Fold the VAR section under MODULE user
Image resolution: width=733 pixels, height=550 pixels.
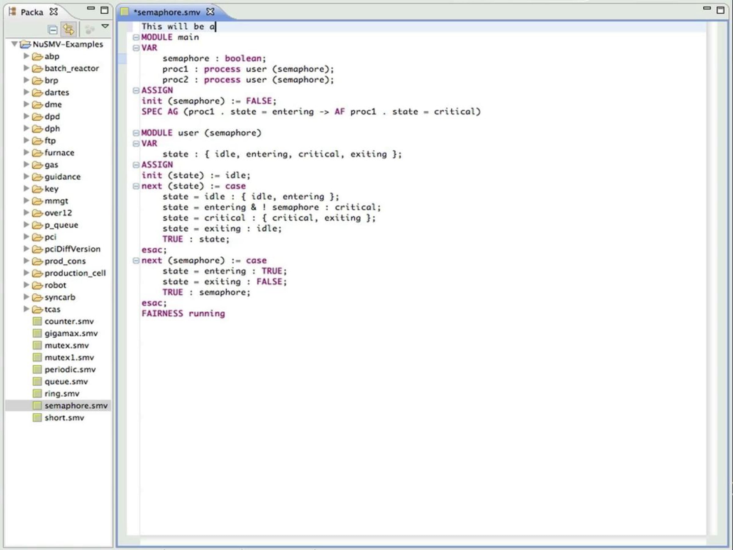pos(136,144)
